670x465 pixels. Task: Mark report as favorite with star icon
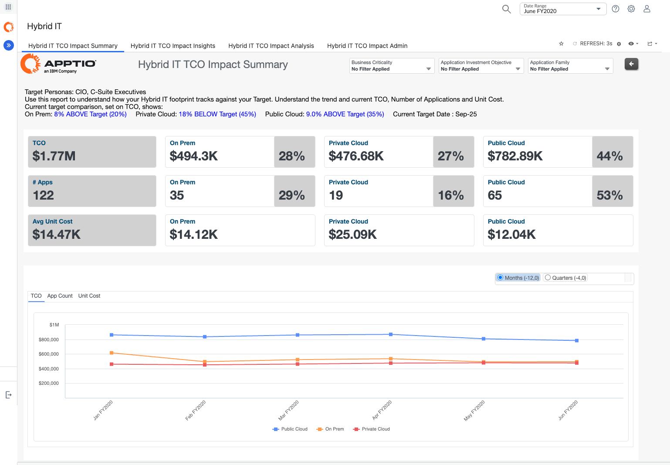click(x=561, y=44)
